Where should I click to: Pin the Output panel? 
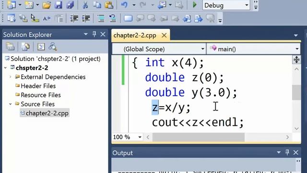click(287, 152)
